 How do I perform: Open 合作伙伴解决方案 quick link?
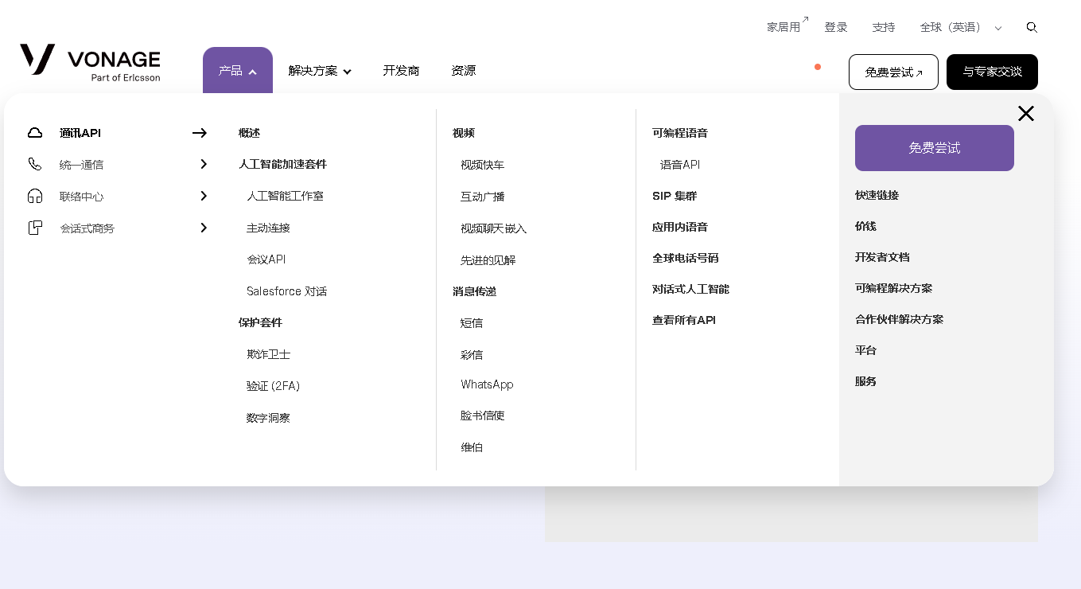(899, 319)
